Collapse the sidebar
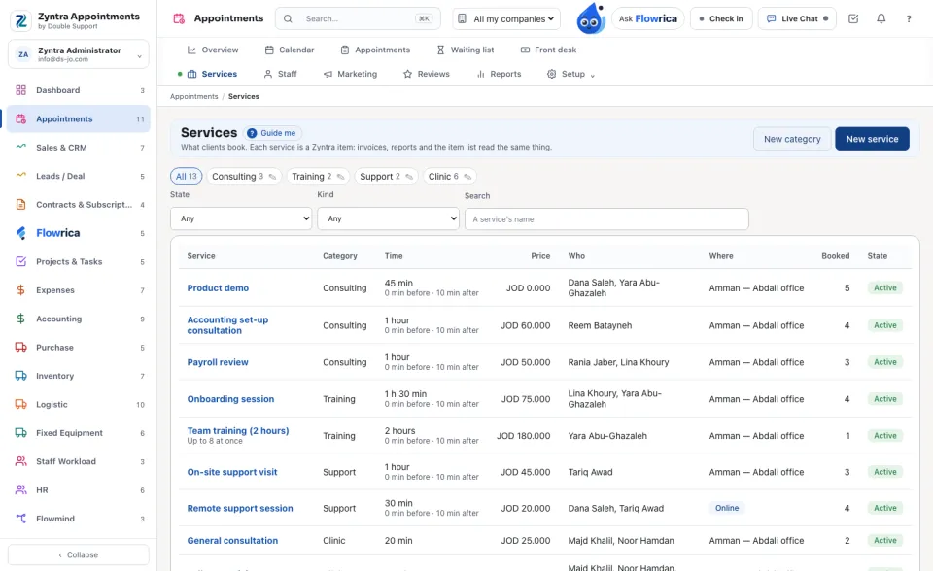This screenshot has height=571, width=933. tap(79, 554)
